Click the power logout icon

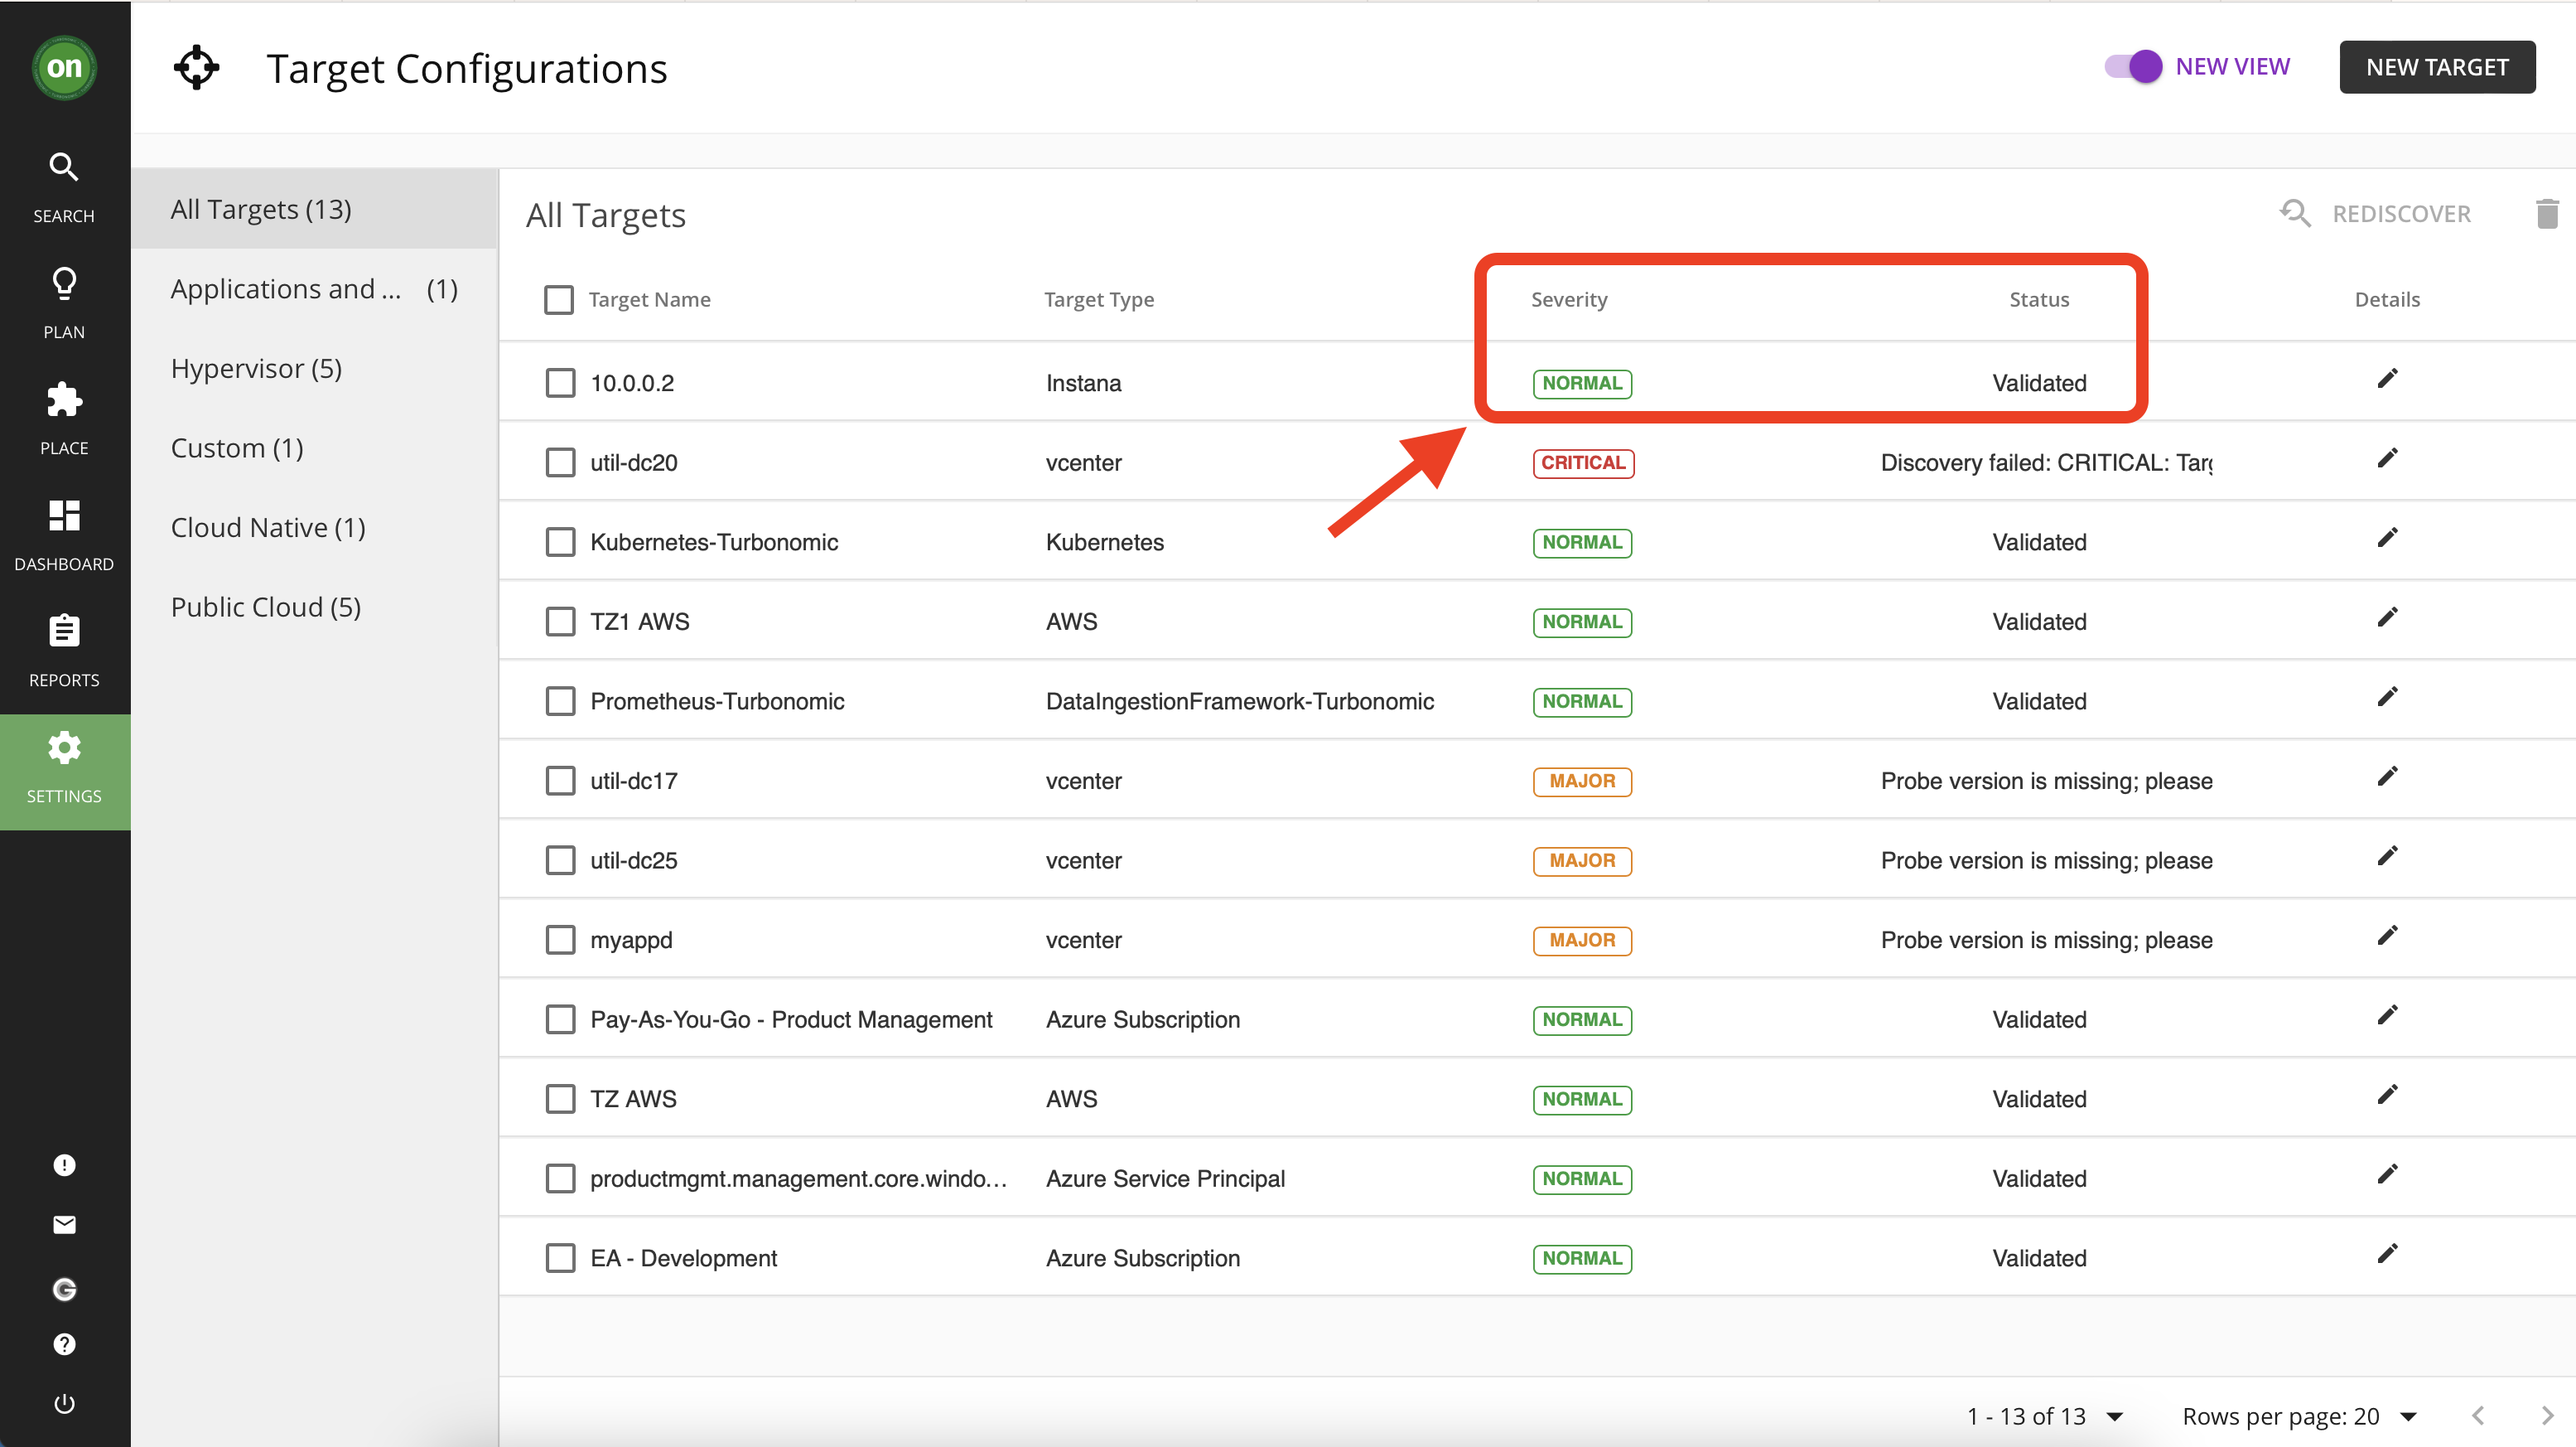[64, 1403]
